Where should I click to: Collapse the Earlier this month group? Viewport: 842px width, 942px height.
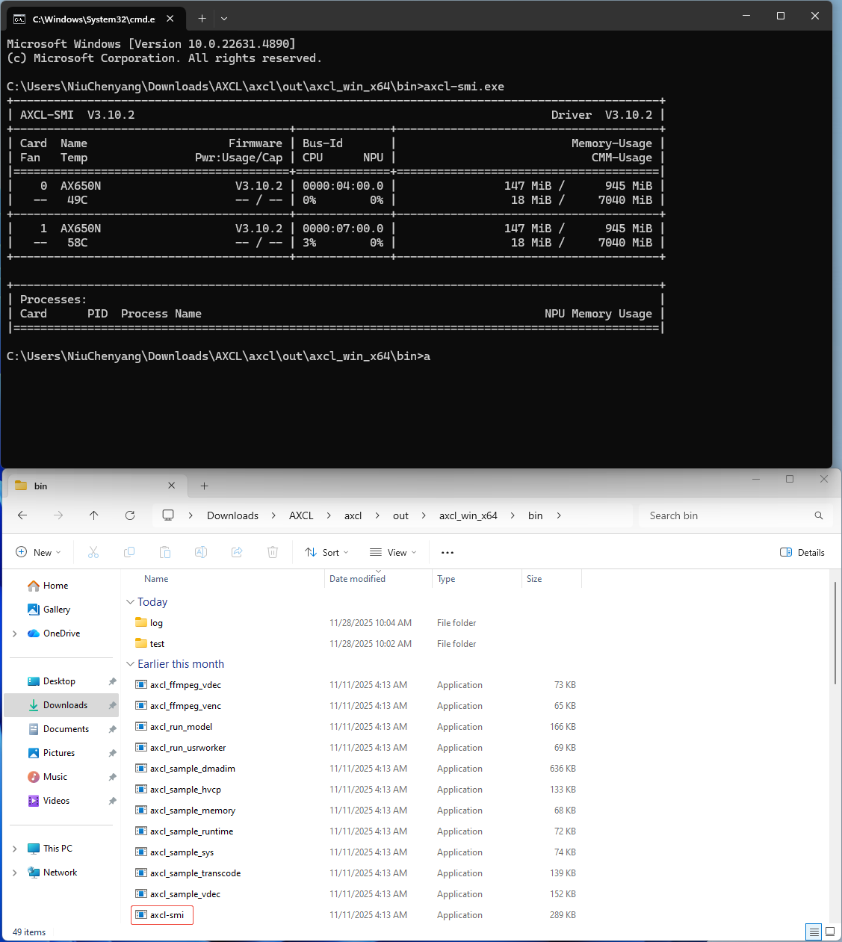point(131,664)
